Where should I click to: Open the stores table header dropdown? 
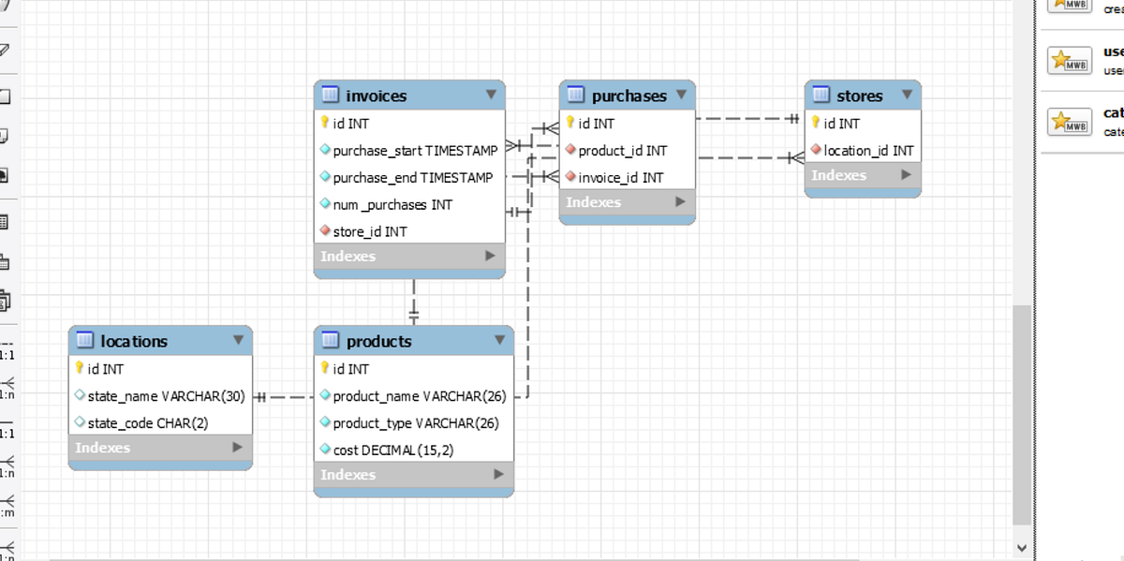[907, 95]
